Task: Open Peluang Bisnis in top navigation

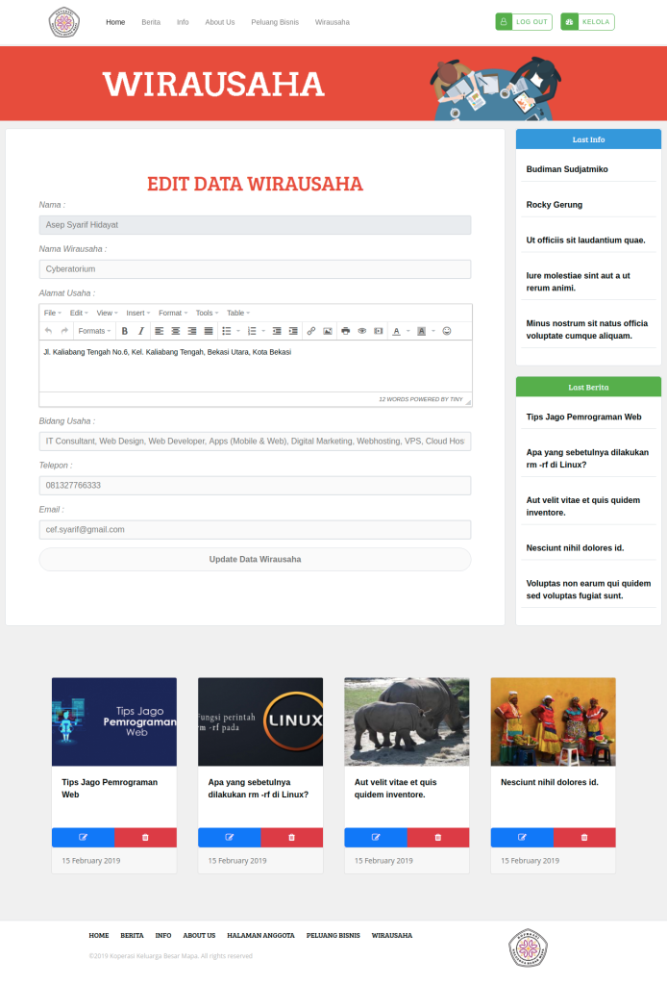Action: point(275,22)
